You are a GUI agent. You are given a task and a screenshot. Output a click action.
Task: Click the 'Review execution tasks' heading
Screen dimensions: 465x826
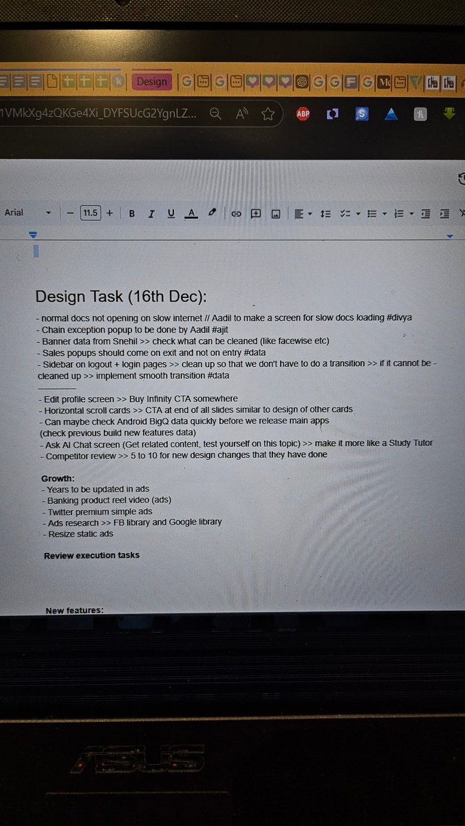(x=91, y=555)
